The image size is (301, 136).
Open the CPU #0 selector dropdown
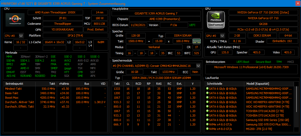(x=21, y=36)
